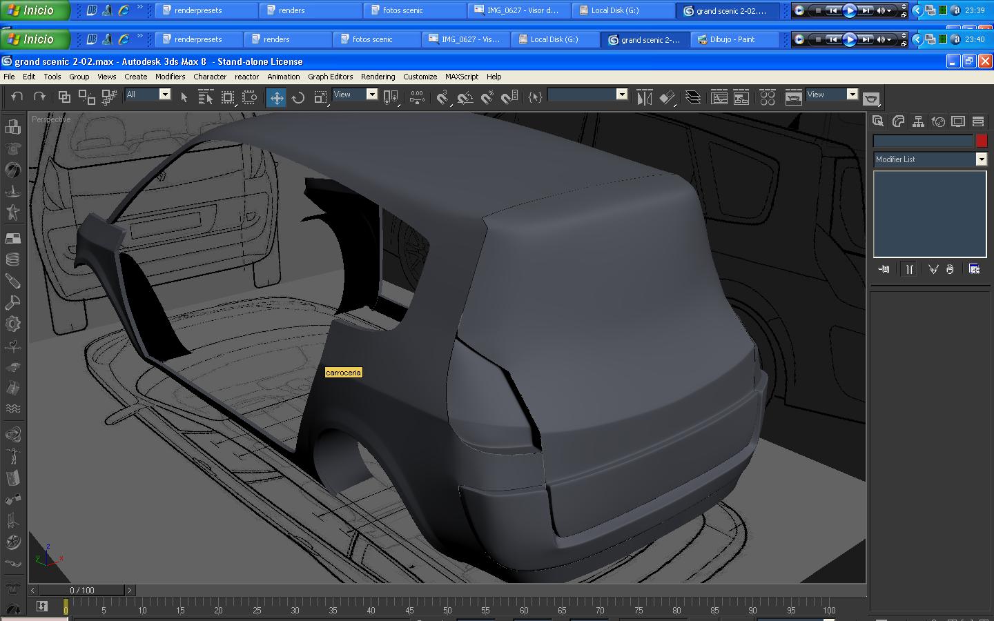This screenshot has width=994, height=621.
Task: Toggle the 3D Snaps magnet button
Action: pos(442,98)
